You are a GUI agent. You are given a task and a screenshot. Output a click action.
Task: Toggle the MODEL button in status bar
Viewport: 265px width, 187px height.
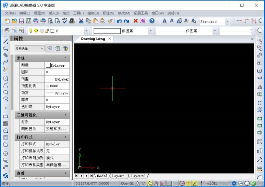coord(212,183)
